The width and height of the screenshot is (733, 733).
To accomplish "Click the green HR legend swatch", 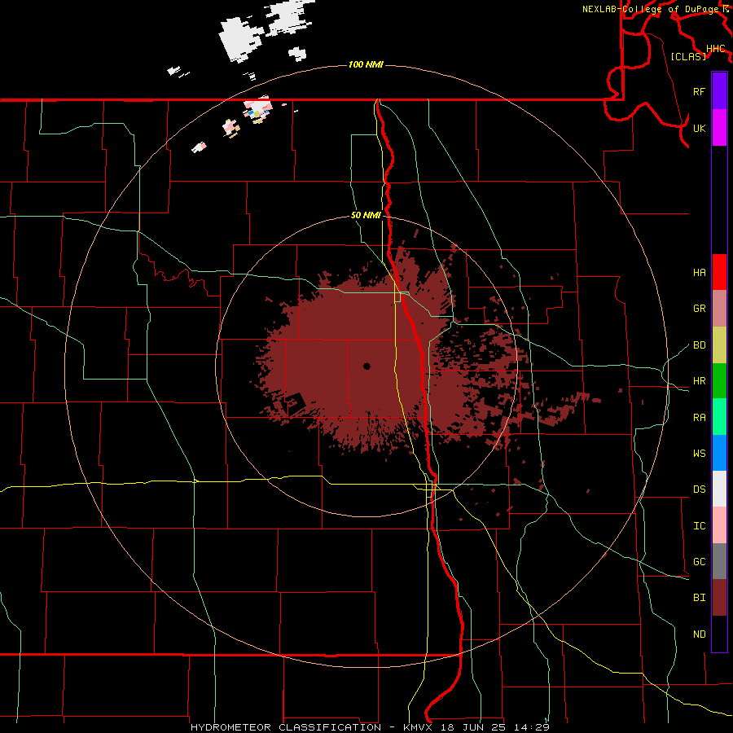I will point(719,380).
